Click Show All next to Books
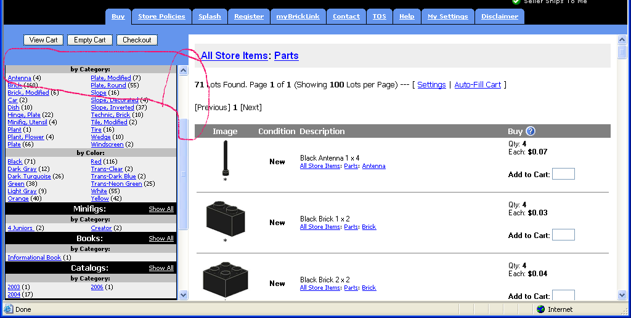Image resolution: width=631 pixels, height=318 pixels. coord(161,239)
